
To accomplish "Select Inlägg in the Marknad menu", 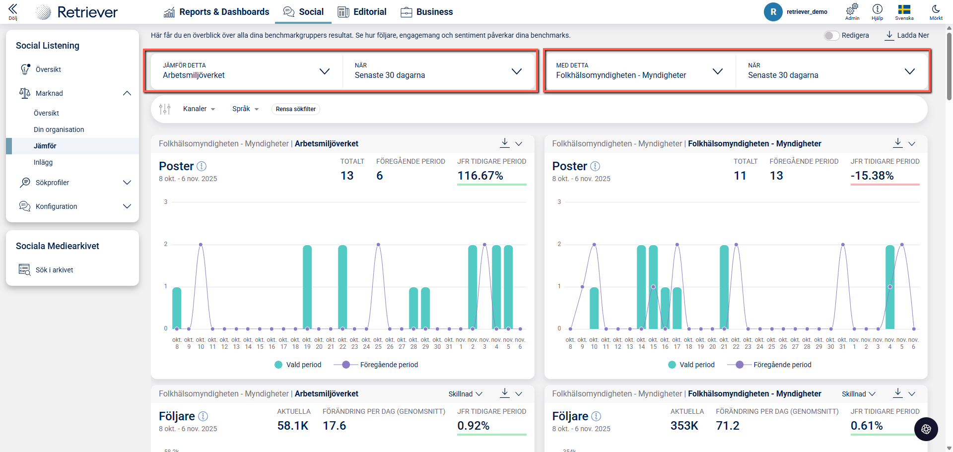I will click(43, 162).
